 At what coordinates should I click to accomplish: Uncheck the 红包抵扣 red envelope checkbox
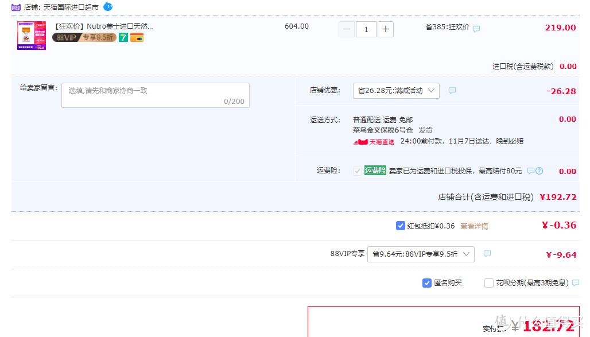[x=401, y=226]
